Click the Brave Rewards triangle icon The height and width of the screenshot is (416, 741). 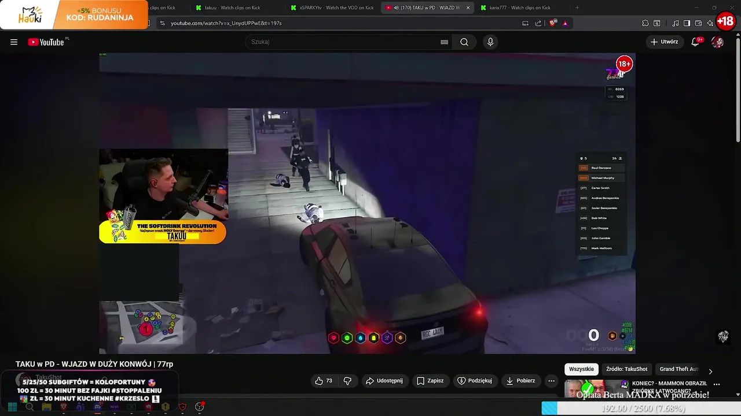(x=565, y=23)
